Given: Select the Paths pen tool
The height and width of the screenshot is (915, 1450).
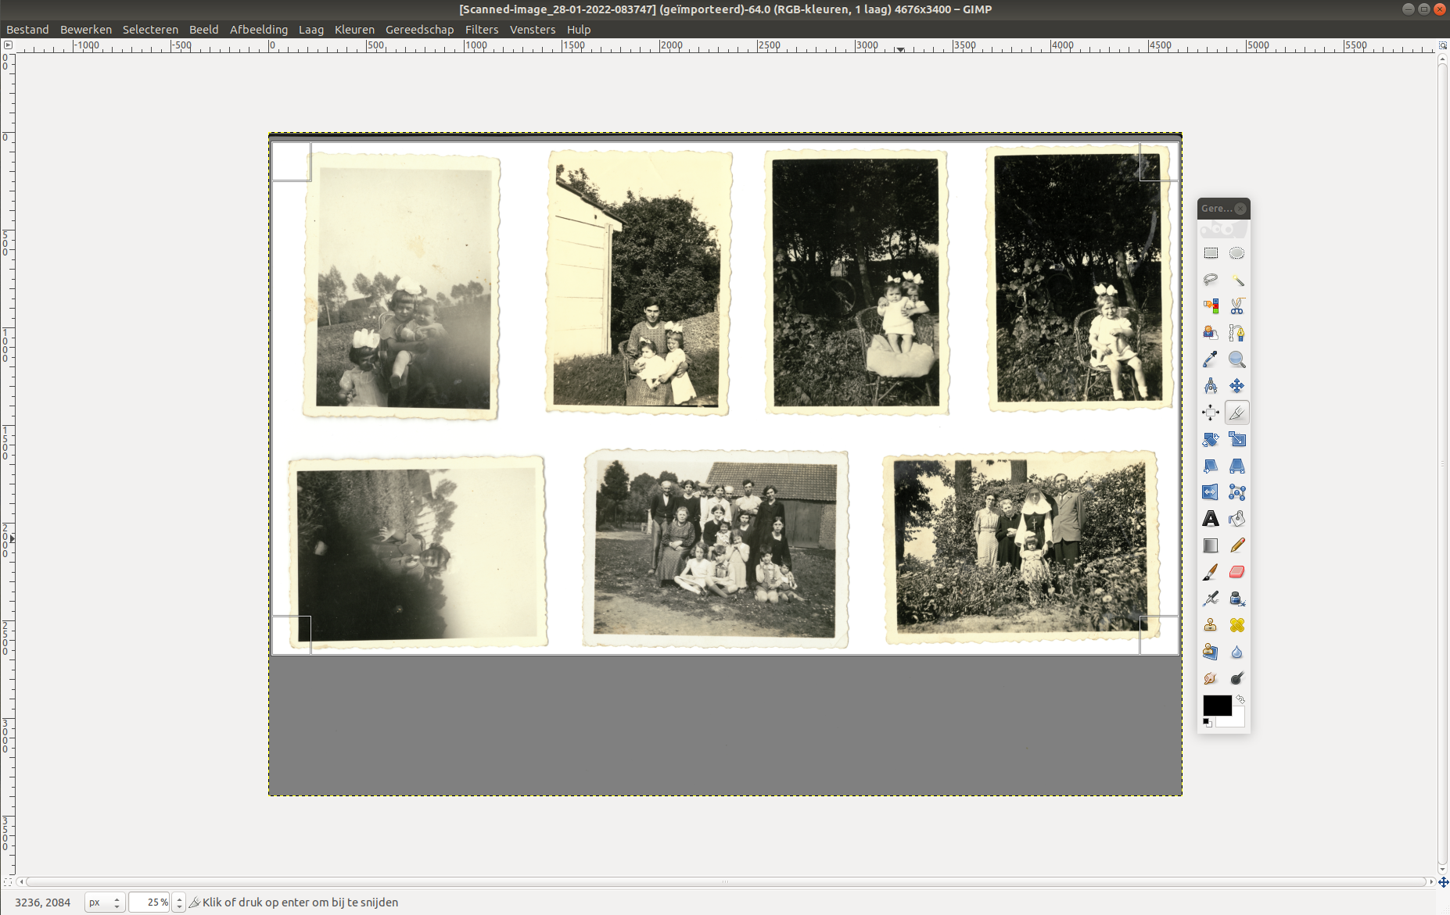Looking at the screenshot, I should coord(1237,333).
